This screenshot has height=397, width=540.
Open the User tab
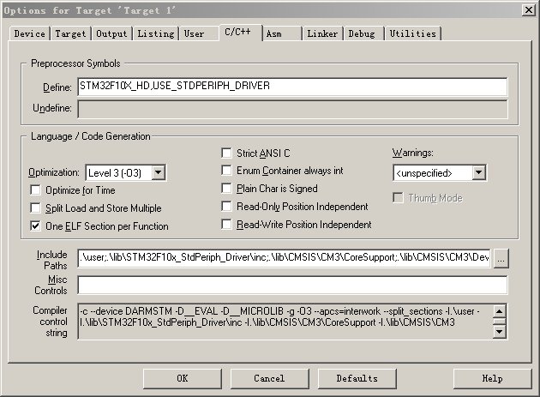click(x=199, y=33)
